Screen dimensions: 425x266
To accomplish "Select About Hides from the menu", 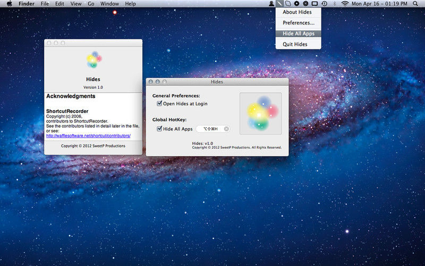I will click(x=298, y=12).
